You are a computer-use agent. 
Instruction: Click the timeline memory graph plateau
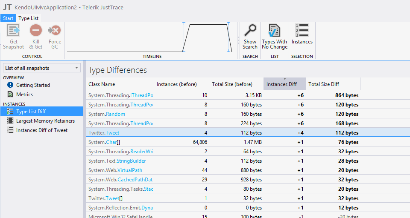click(x=208, y=25)
